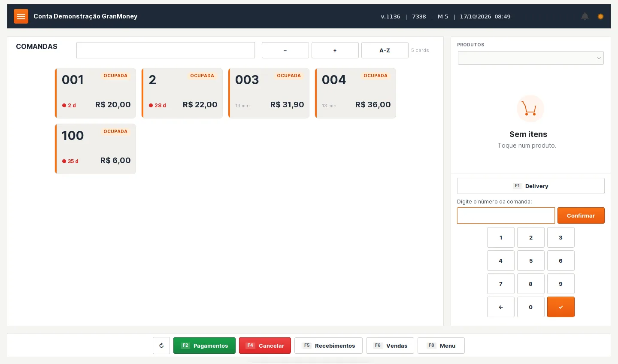The height and width of the screenshot is (364, 618).
Task: Select comanda 003 card
Action: [269, 93]
